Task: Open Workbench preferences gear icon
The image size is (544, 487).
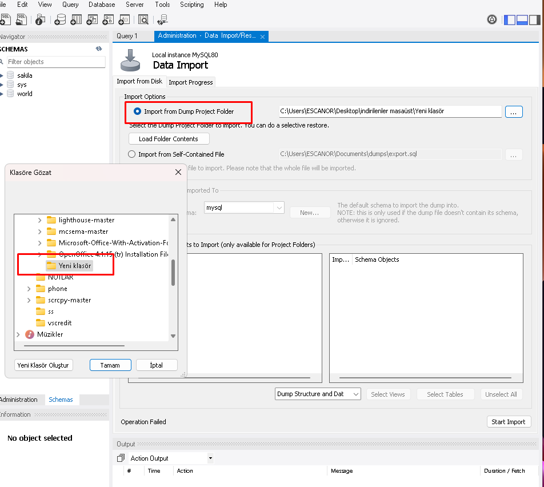Action: click(x=491, y=20)
